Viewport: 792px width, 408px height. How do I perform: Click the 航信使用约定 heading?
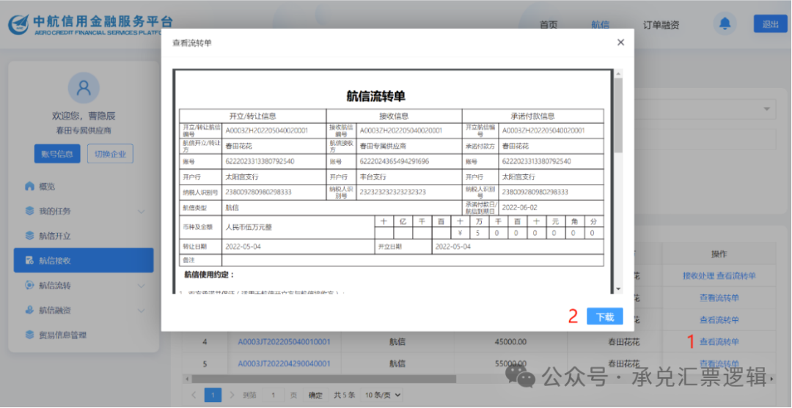coord(210,275)
